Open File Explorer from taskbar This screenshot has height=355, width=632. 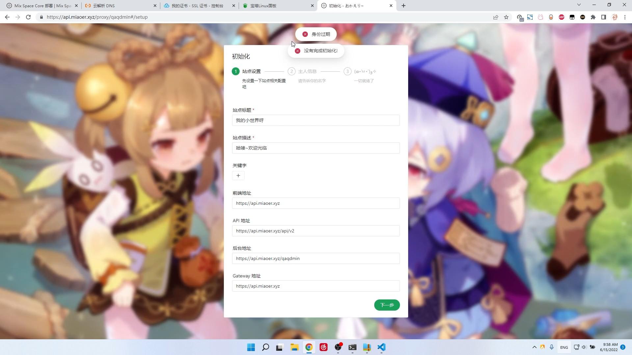click(294, 347)
